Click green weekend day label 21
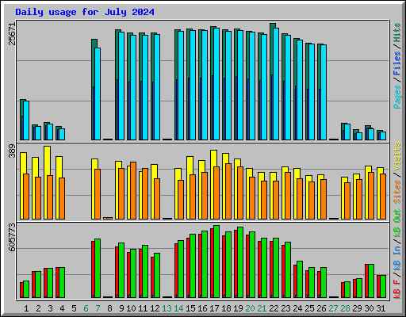The image size is (406, 317). click(262, 308)
